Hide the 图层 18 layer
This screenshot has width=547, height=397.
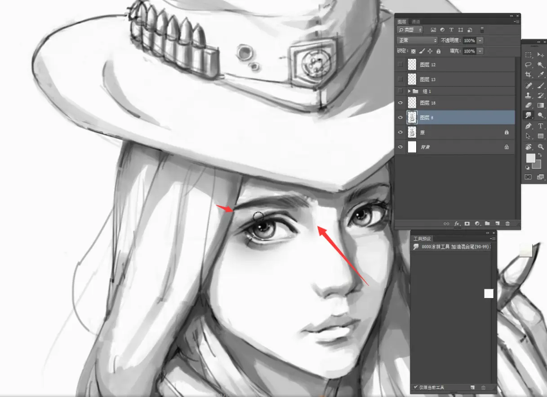tap(400, 103)
